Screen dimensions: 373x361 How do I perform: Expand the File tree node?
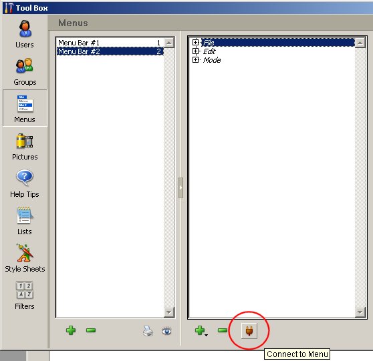point(195,42)
